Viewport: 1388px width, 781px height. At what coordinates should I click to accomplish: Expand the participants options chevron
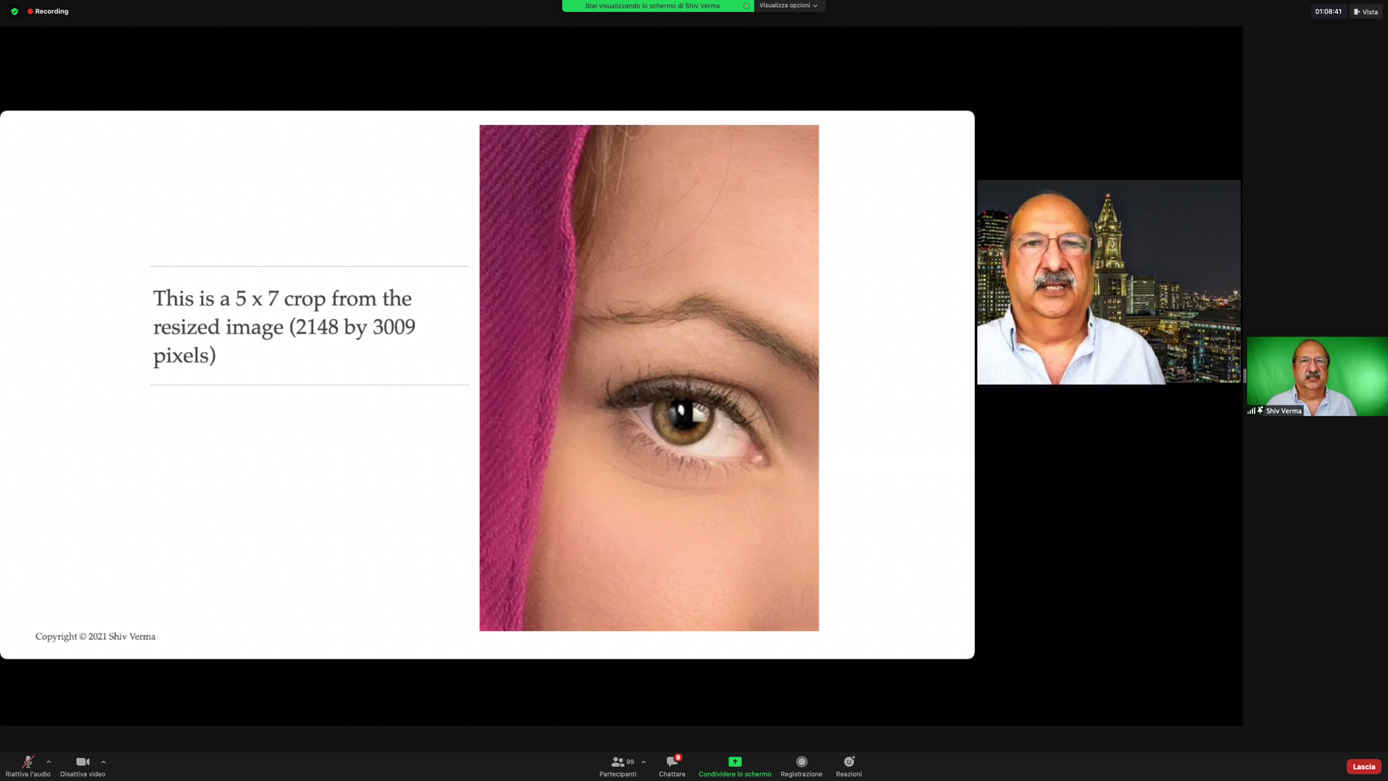(643, 762)
